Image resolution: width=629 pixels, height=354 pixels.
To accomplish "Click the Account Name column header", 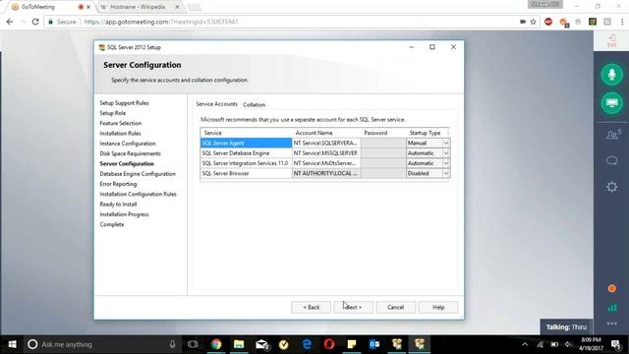I will coord(326,133).
